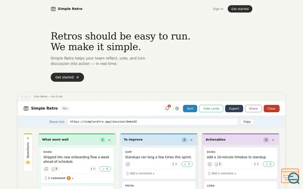Image resolution: width=303 pixels, height=189 pixels.
Task: Click the Actionables count badge
Action: (x=266, y=140)
